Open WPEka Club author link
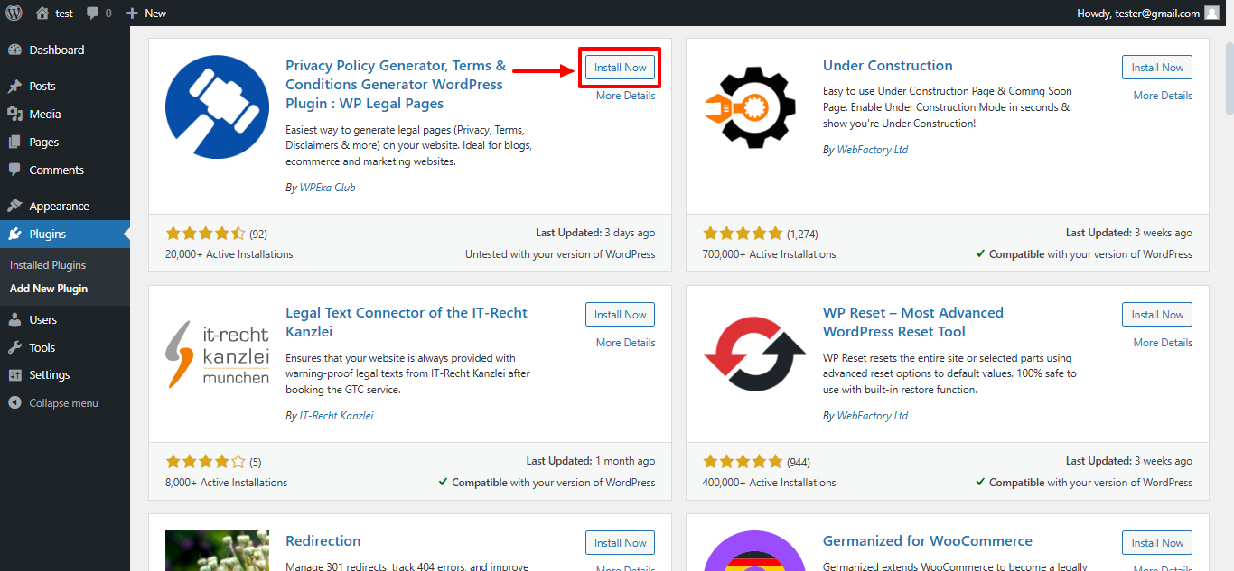Image resolution: width=1234 pixels, height=571 pixels. (327, 188)
